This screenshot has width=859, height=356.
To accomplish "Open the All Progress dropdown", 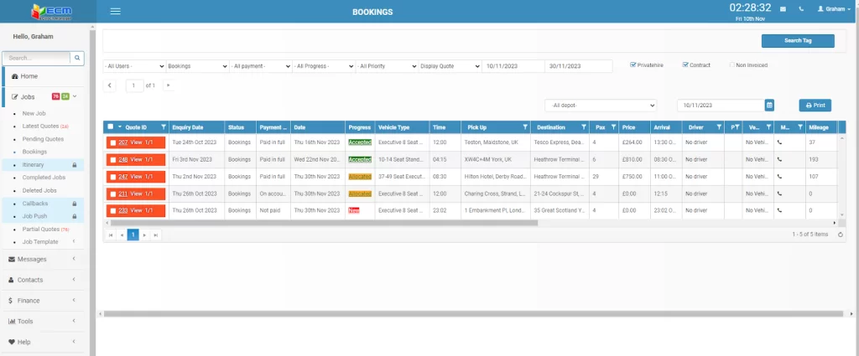I will click(323, 66).
